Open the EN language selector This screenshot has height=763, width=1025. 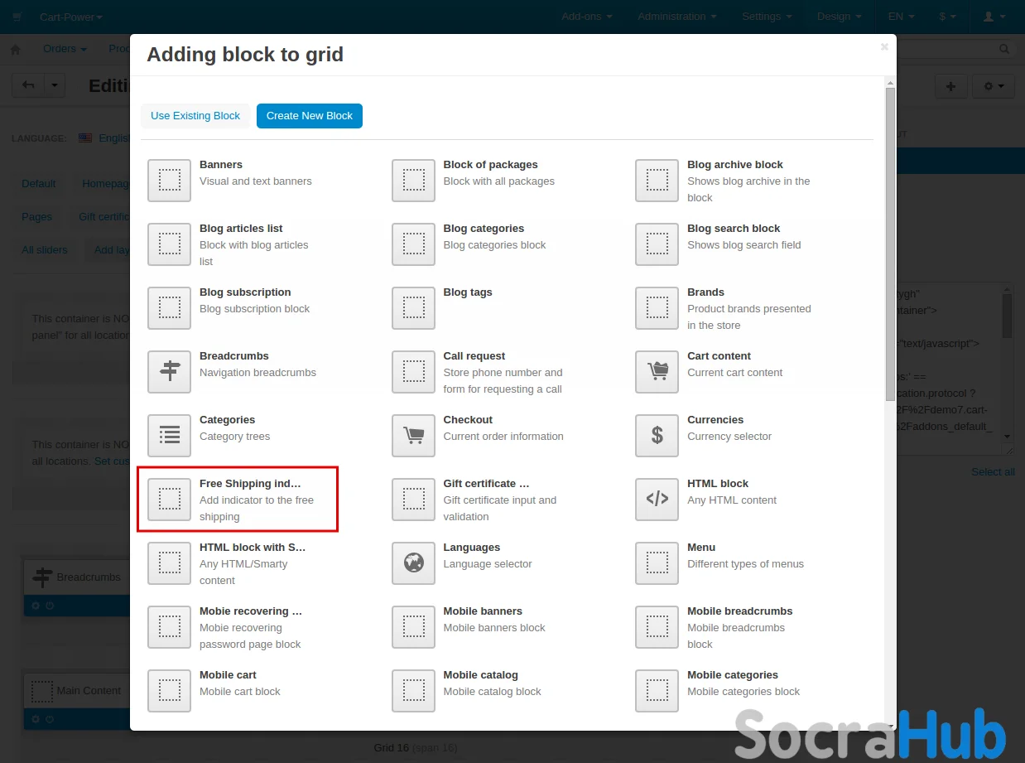tap(901, 17)
